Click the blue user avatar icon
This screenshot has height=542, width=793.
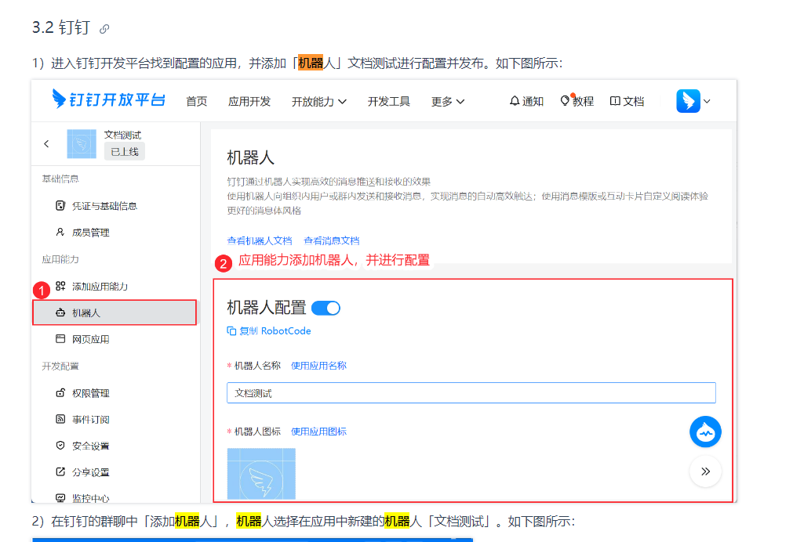pyautogui.click(x=689, y=101)
